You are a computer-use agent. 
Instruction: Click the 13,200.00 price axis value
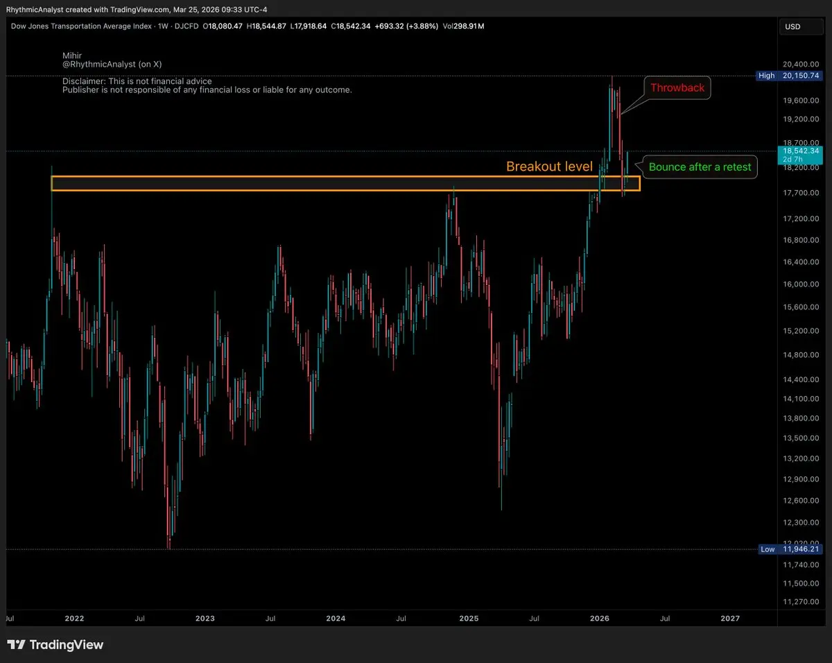801,458
